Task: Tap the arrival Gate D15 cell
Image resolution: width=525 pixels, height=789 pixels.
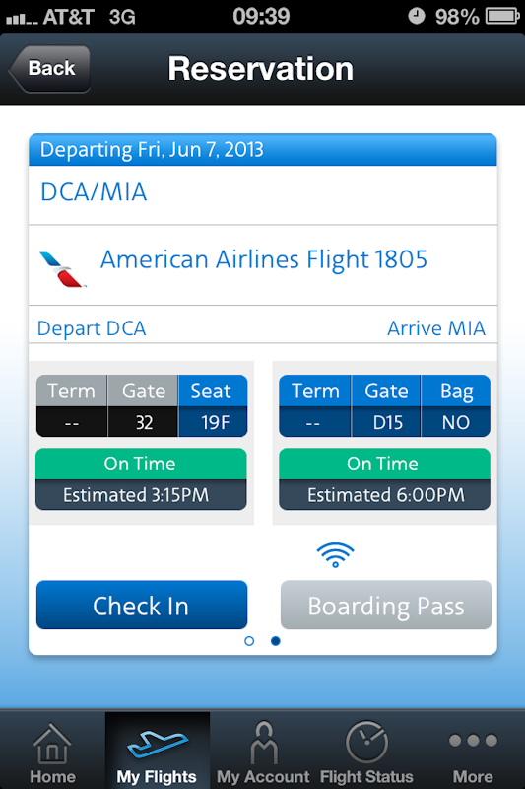Action: click(x=386, y=405)
